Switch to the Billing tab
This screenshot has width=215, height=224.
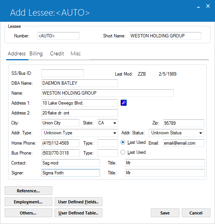tap(36, 53)
